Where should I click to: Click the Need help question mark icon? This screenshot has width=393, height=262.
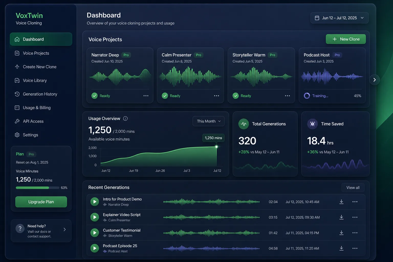[20, 228]
